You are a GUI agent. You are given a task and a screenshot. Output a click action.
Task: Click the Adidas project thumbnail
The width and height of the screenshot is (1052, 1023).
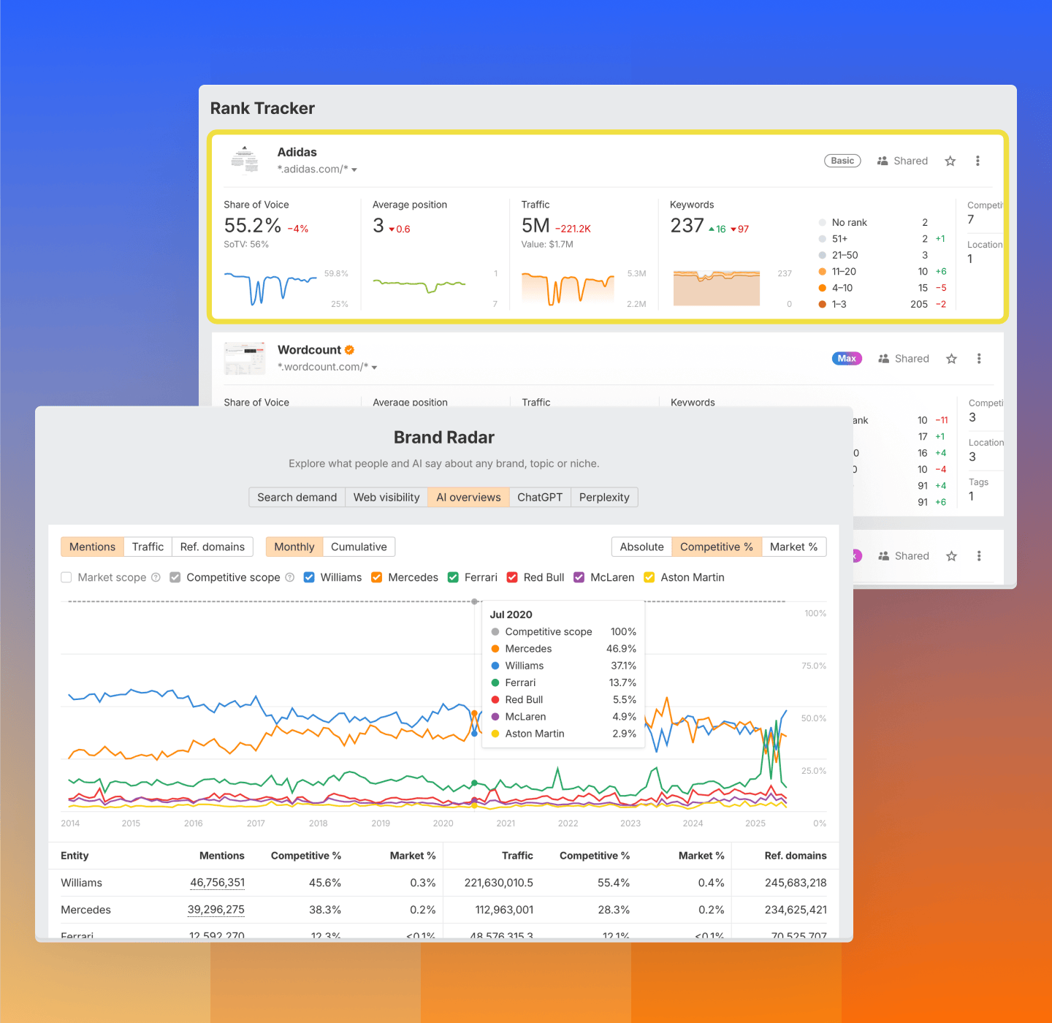[x=245, y=160]
